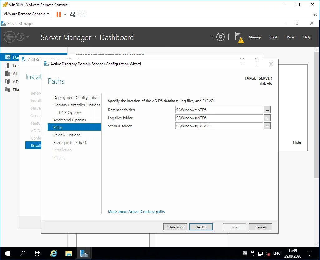This screenshot has height=260, width=320.
Task: Open the clock showing 15:49
Action: click(293, 253)
